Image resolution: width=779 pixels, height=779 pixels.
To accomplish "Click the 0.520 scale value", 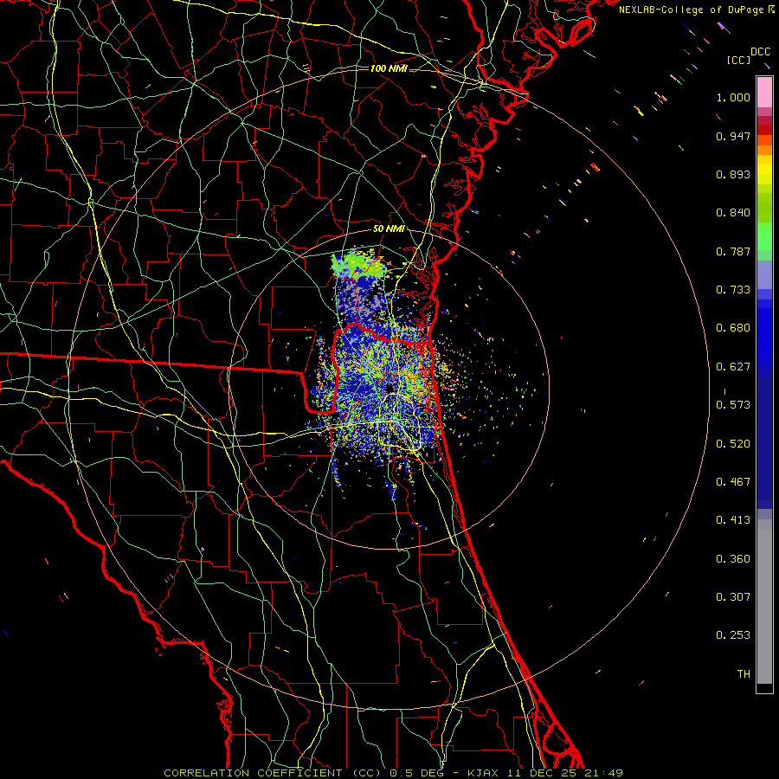I will (x=733, y=444).
